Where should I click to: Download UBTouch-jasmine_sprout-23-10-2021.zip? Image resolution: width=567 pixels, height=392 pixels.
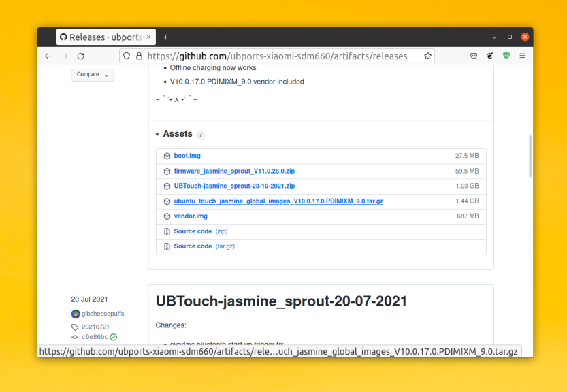[x=234, y=186]
